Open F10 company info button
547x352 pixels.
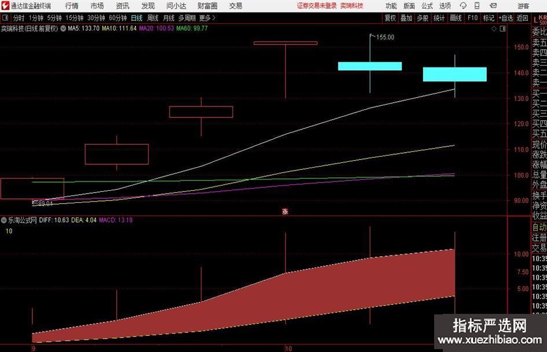(x=472, y=18)
